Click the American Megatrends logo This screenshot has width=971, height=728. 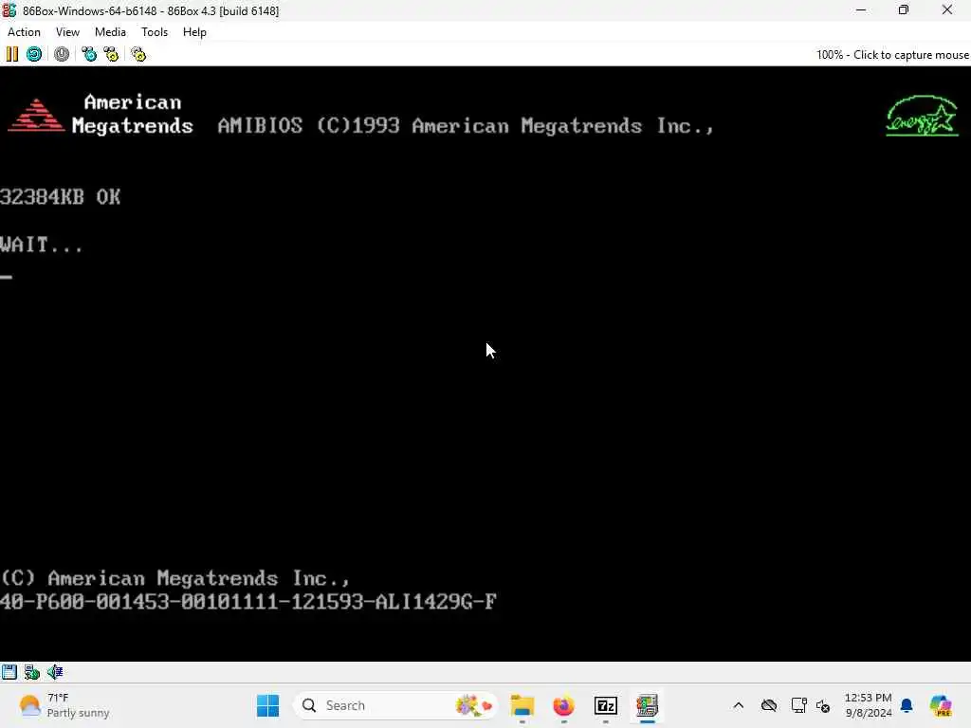coord(101,114)
